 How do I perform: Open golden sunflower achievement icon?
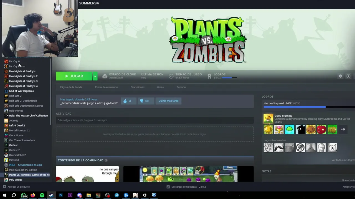point(268,129)
